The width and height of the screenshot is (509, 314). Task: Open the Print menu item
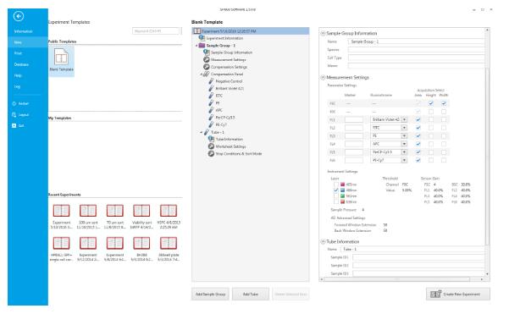(18, 53)
